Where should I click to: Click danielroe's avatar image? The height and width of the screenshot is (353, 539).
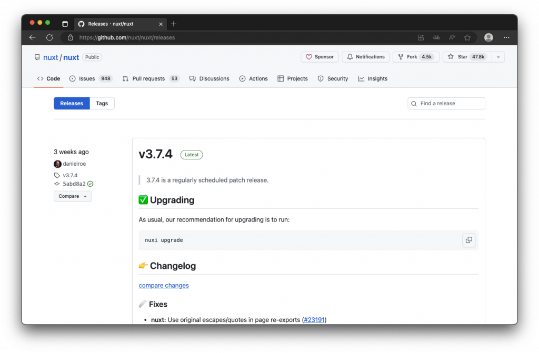tap(57, 164)
